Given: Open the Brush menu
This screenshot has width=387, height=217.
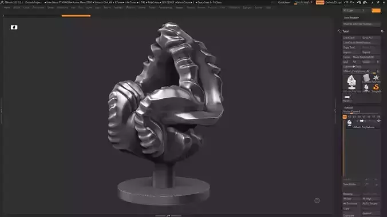Looking at the screenshot, I should pos(17,7).
